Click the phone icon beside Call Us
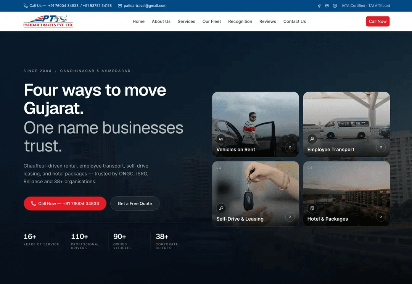The width and height of the screenshot is (412, 284). click(26, 5)
